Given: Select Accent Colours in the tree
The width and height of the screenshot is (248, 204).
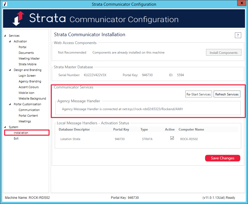Looking at the screenshot, I should [28, 87].
